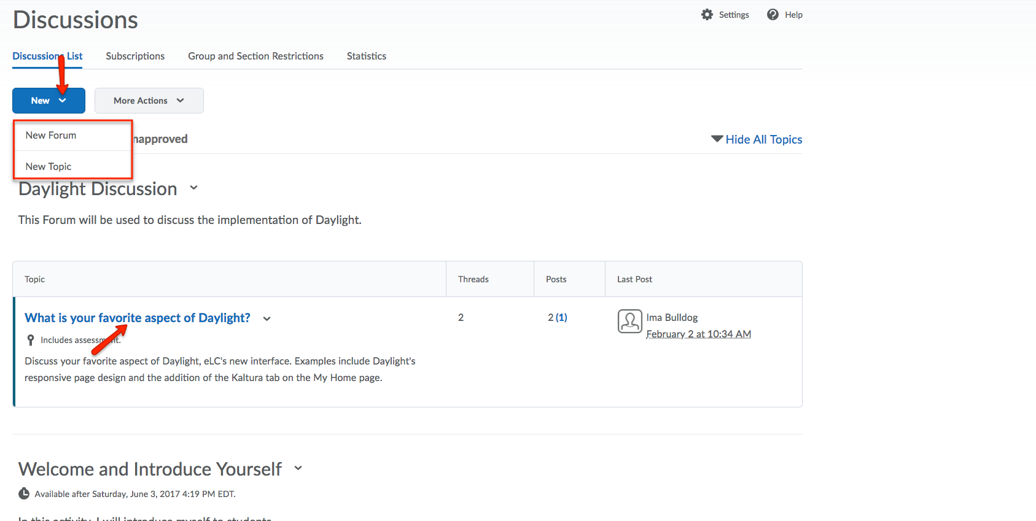This screenshot has width=1036, height=521.
Task: Expand Welcome and Introduce Yourself chevron
Action: click(298, 468)
